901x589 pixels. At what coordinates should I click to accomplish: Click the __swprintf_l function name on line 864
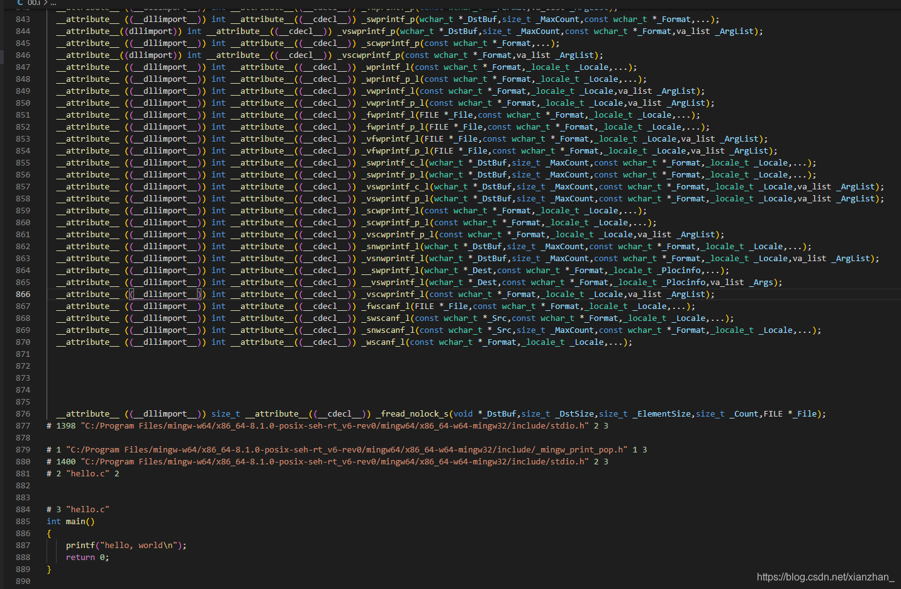(x=390, y=271)
